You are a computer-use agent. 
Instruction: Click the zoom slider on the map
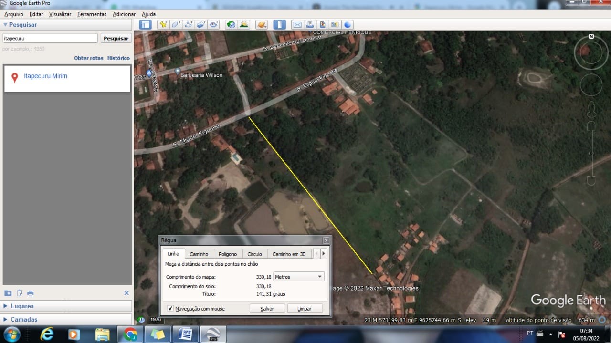point(591,153)
